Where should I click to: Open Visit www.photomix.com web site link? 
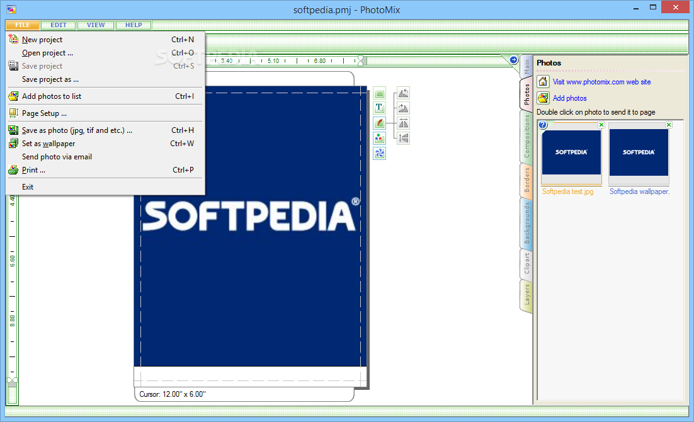point(601,82)
